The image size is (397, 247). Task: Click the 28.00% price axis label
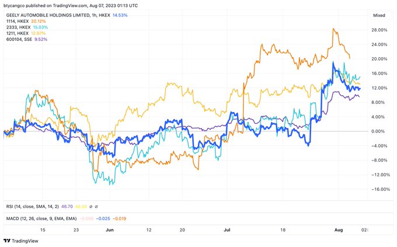pos(379,30)
